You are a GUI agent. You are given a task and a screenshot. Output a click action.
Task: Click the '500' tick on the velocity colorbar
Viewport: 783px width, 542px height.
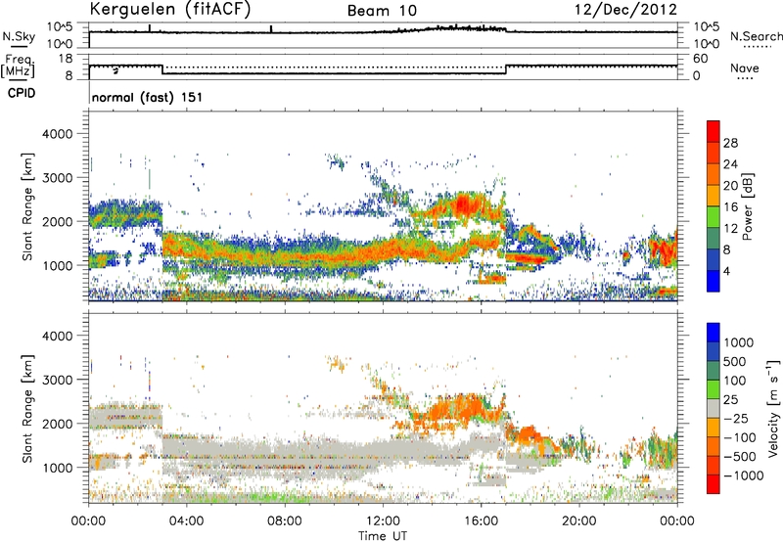735,361
